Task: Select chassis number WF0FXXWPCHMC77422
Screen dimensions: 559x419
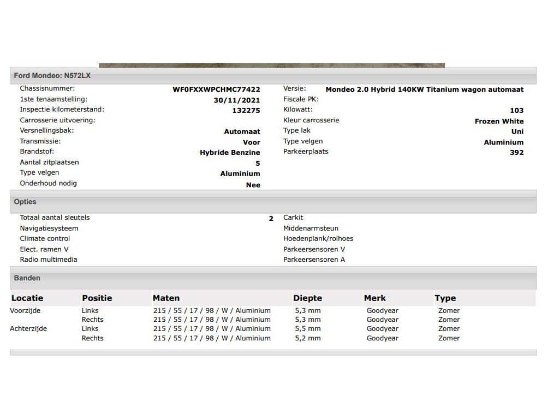Action: click(216, 89)
